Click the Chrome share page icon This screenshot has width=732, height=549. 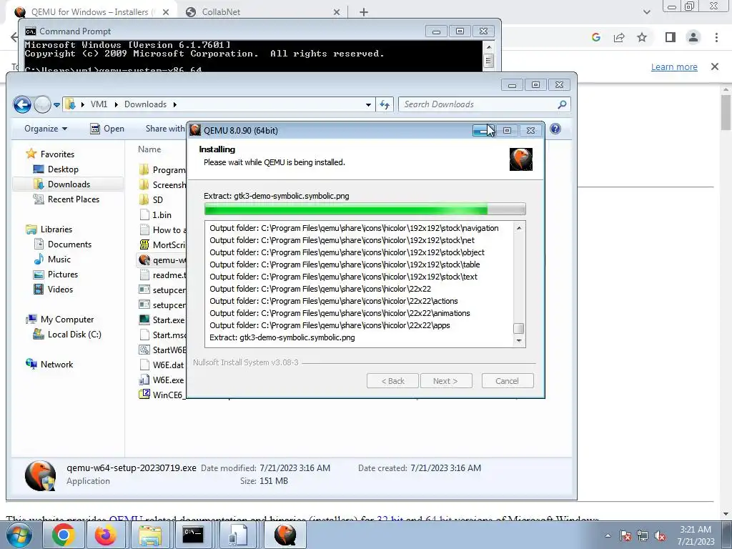619,37
